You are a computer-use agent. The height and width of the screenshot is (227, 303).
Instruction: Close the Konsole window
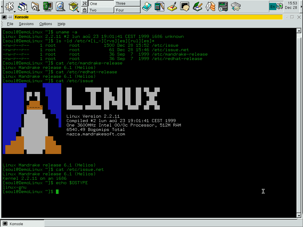(x=299, y=17)
